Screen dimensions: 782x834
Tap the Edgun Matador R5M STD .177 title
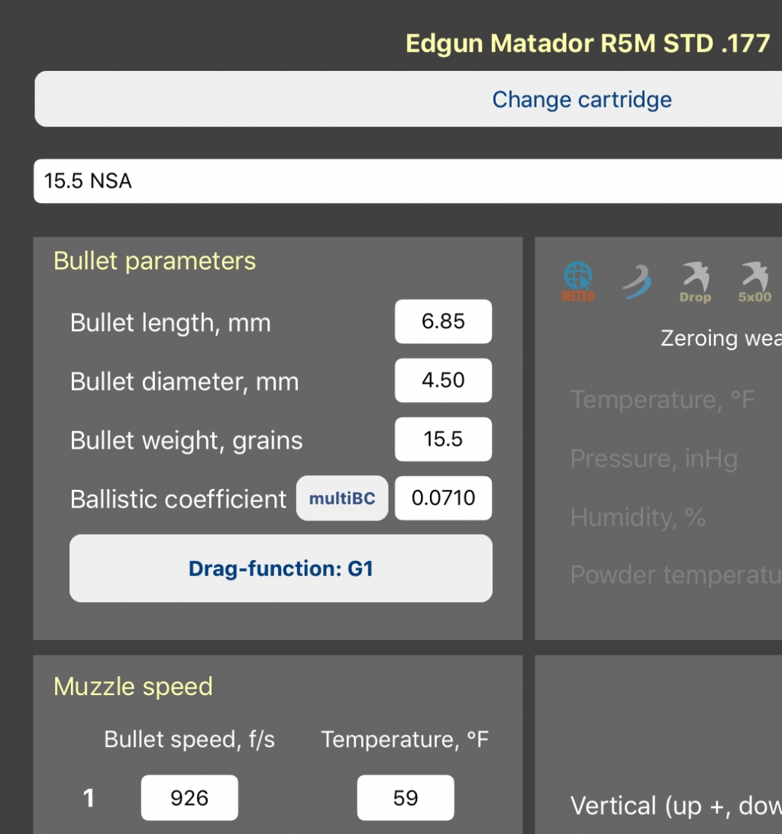point(588,43)
